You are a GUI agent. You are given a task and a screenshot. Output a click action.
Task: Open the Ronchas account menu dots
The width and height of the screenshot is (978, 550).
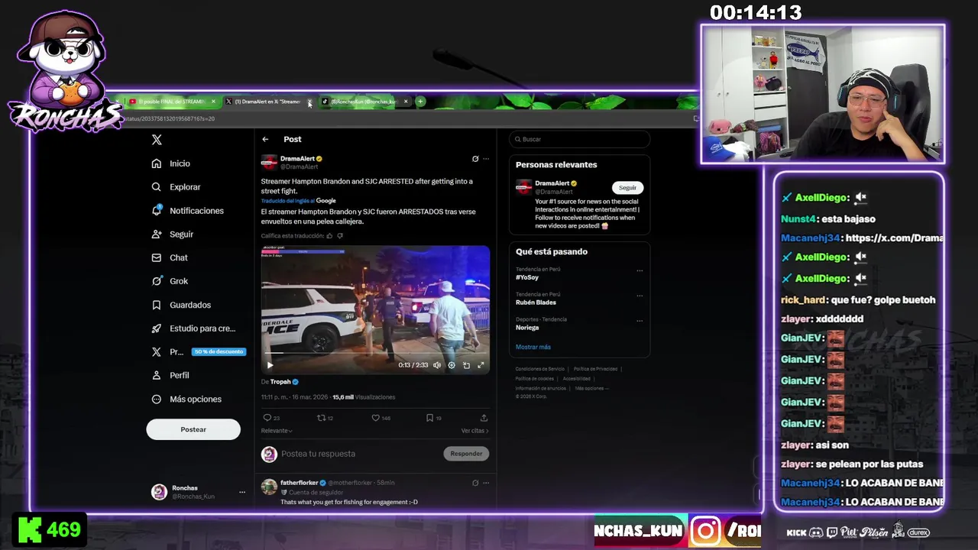tap(242, 492)
